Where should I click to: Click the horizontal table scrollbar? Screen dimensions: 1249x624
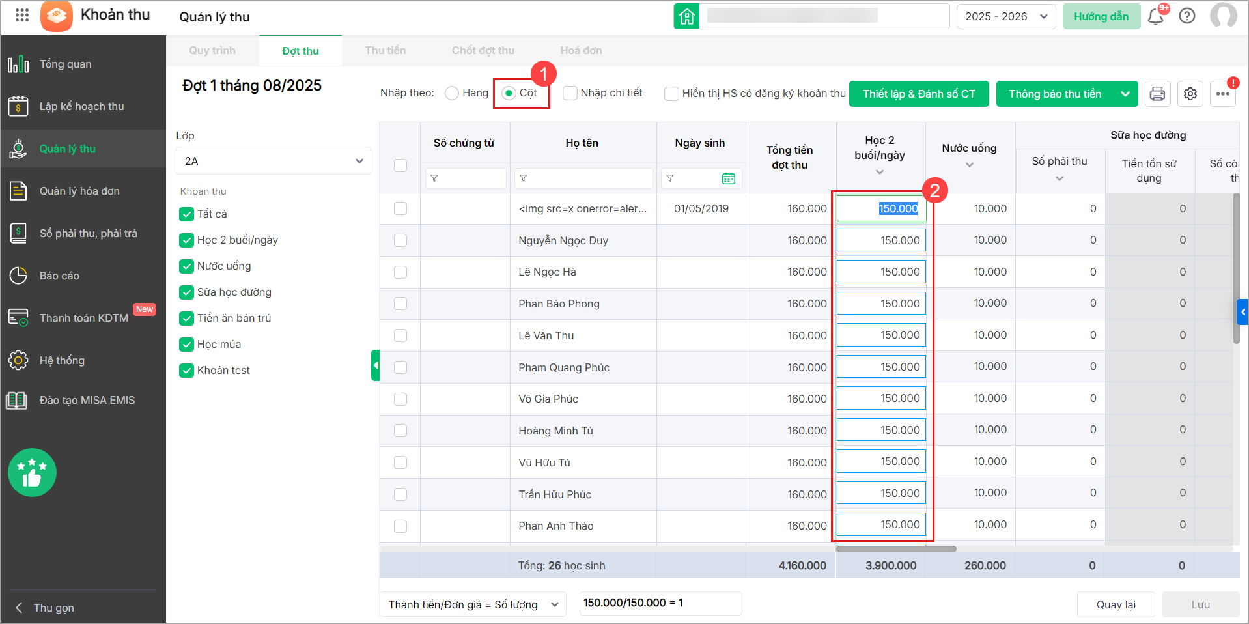pyautogui.click(x=896, y=549)
